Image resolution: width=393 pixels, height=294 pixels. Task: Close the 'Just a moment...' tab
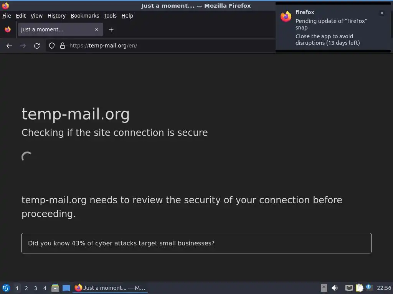(97, 29)
